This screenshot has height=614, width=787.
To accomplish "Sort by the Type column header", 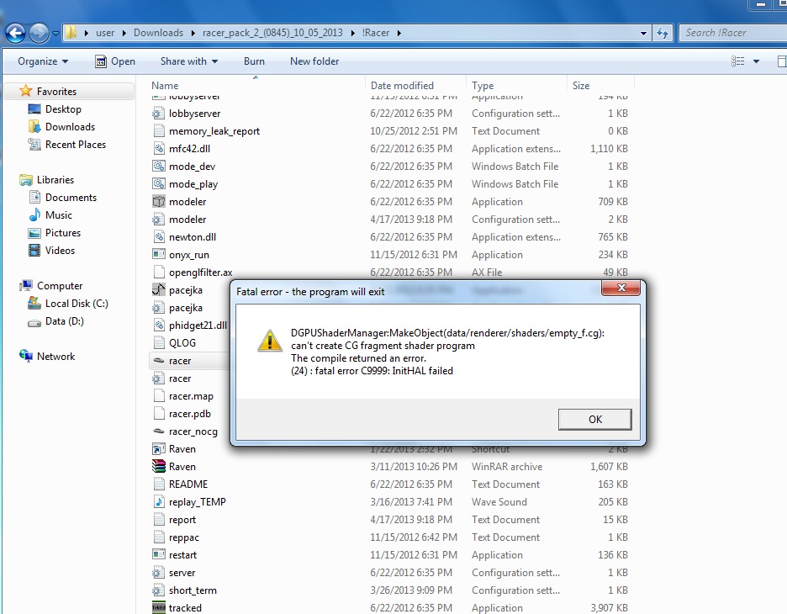I will (483, 86).
